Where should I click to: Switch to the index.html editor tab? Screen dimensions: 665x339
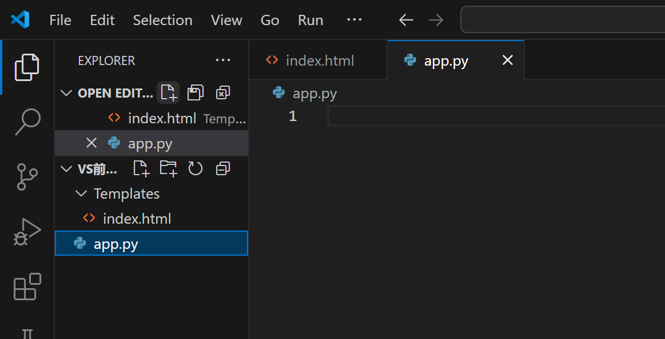[x=318, y=60]
